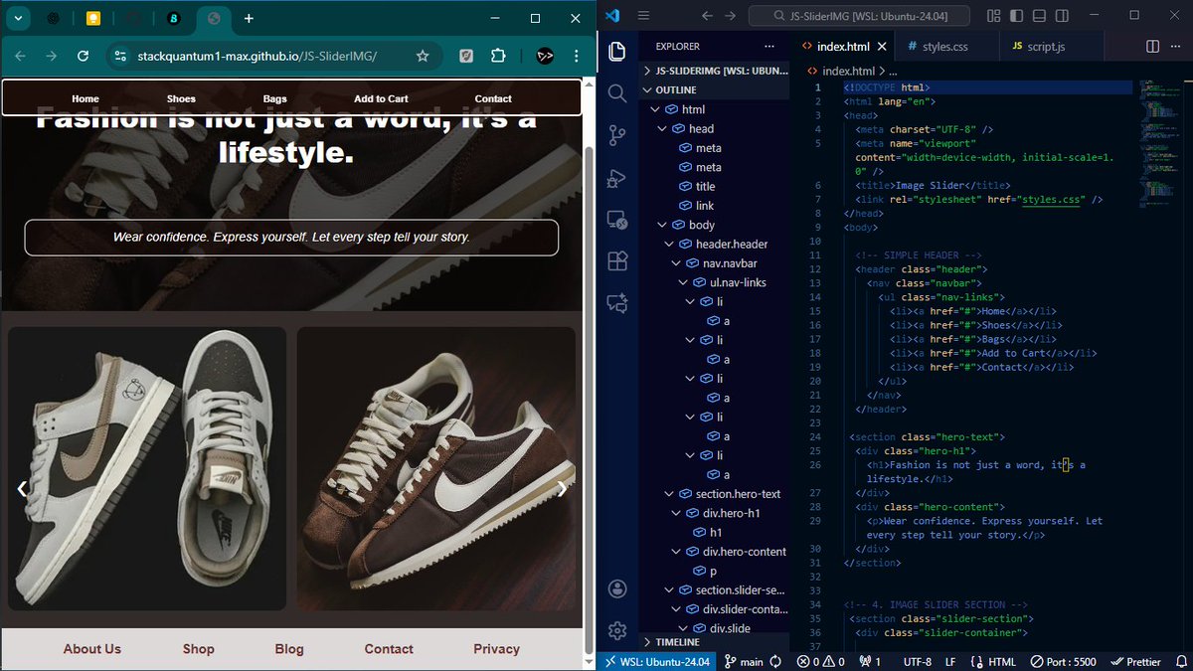
Task: Open the Chrome profile avatar
Action: (545, 56)
